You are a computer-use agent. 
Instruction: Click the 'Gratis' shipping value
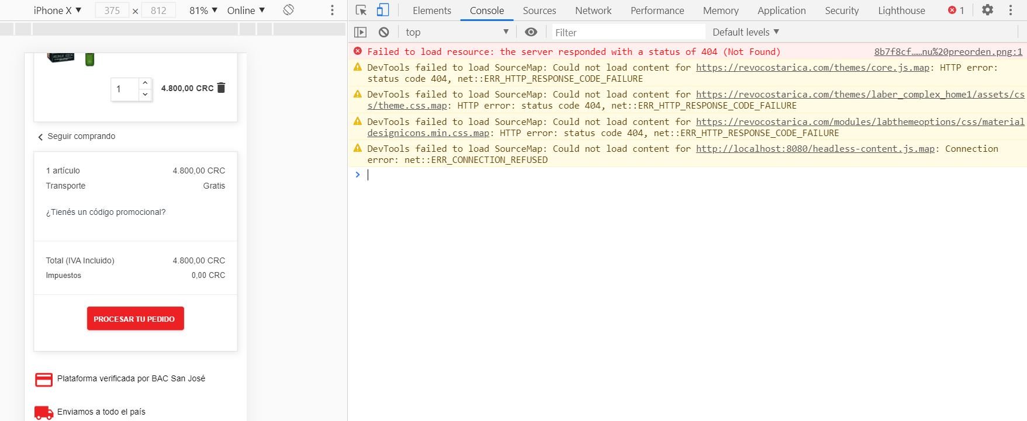pos(214,186)
